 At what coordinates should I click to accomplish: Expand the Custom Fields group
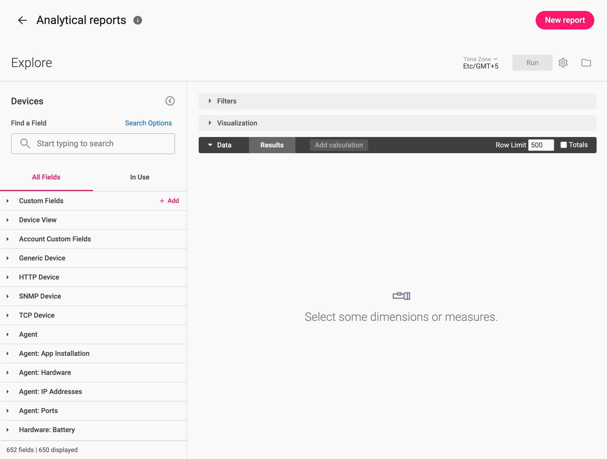tap(93, 201)
